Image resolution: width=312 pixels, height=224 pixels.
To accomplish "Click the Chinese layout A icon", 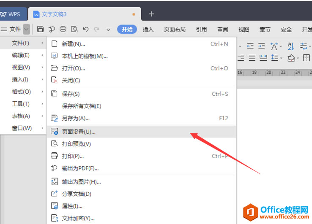I will [274, 46].
